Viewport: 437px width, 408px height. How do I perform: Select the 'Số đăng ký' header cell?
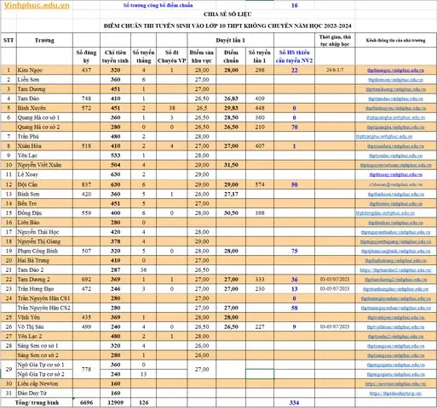pyautogui.click(x=86, y=56)
